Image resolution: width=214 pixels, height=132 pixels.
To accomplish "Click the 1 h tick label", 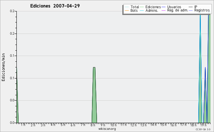I will point(23,125).
